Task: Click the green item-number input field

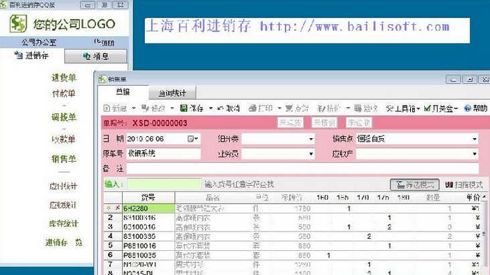Action: [164, 184]
